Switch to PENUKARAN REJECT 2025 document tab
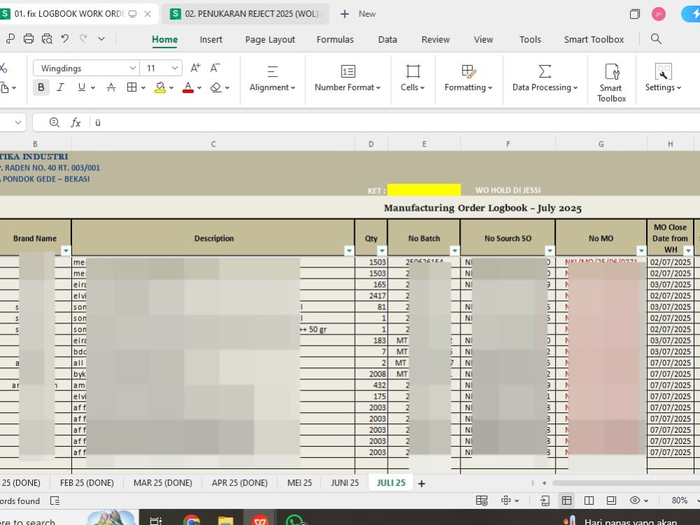The height and width of the screenshot is (525, 700). tap(246, 14)
